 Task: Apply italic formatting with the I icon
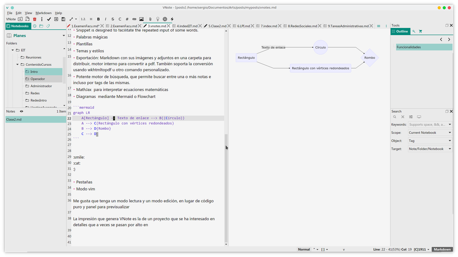pyautogui.click(x=106, y=19)
